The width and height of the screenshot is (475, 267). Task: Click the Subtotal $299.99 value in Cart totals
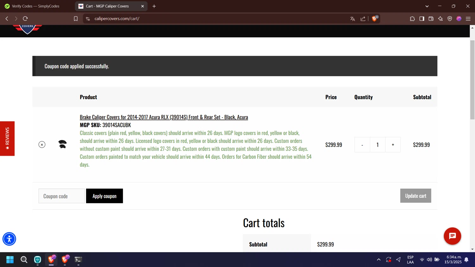coord(326,244)
